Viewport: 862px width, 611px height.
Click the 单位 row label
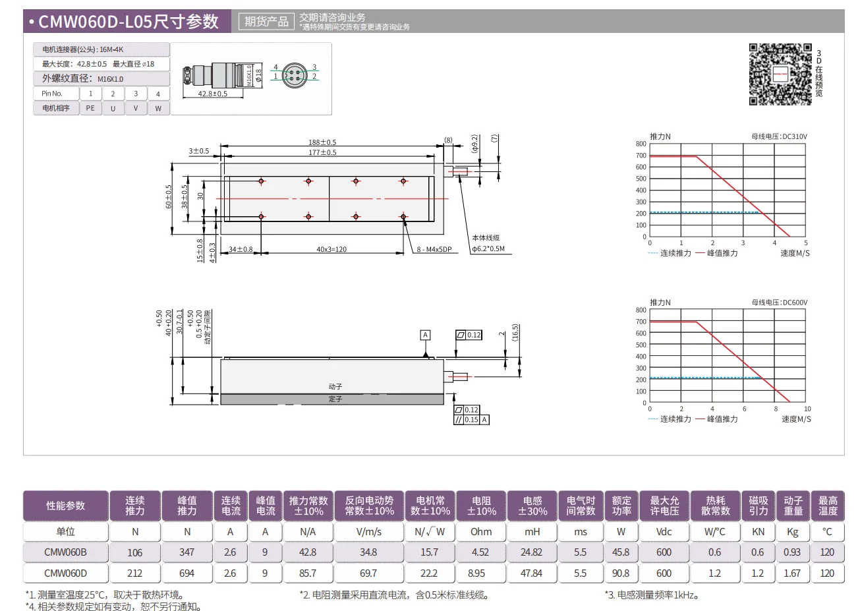(66, 531)
